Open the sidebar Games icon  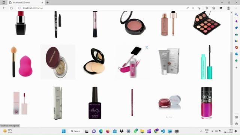[x=236, y=41]
